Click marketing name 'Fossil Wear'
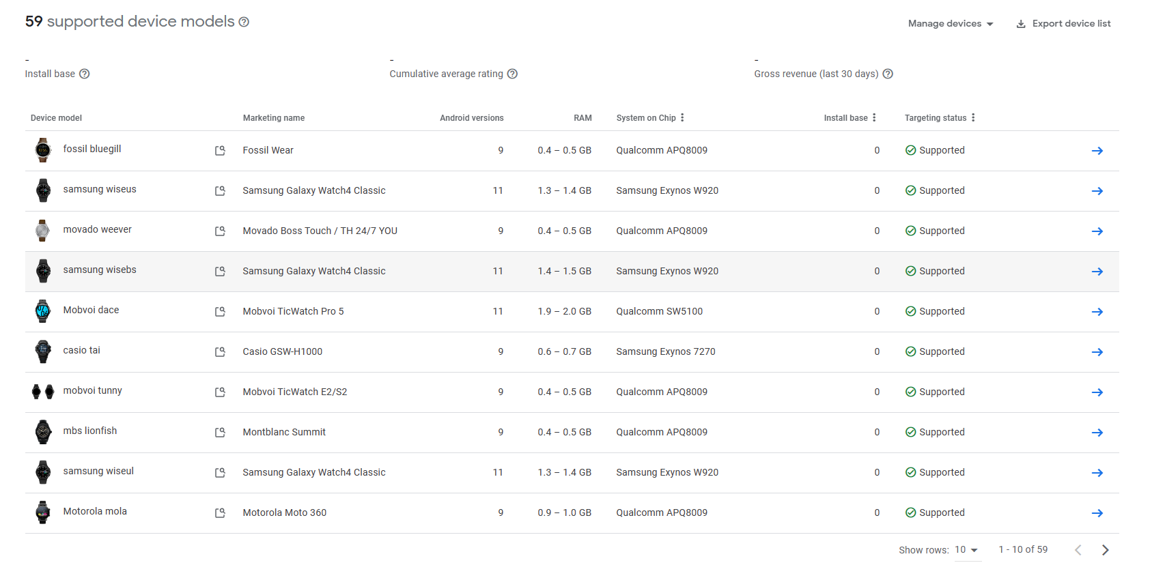This screenshot has height=578, width=1150. pyautogui.click(x=268, y=151)
